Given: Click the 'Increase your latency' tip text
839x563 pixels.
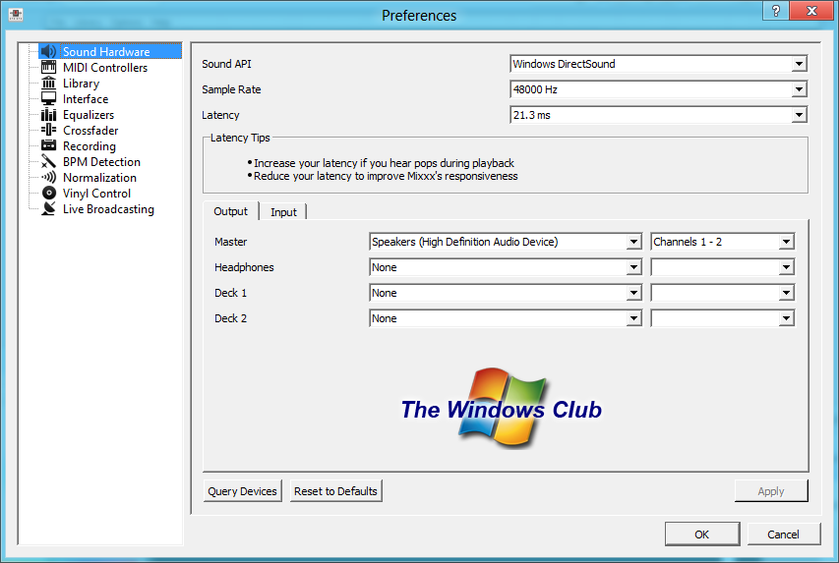Looking at the screenshot, I should click(x=384, y=163).
